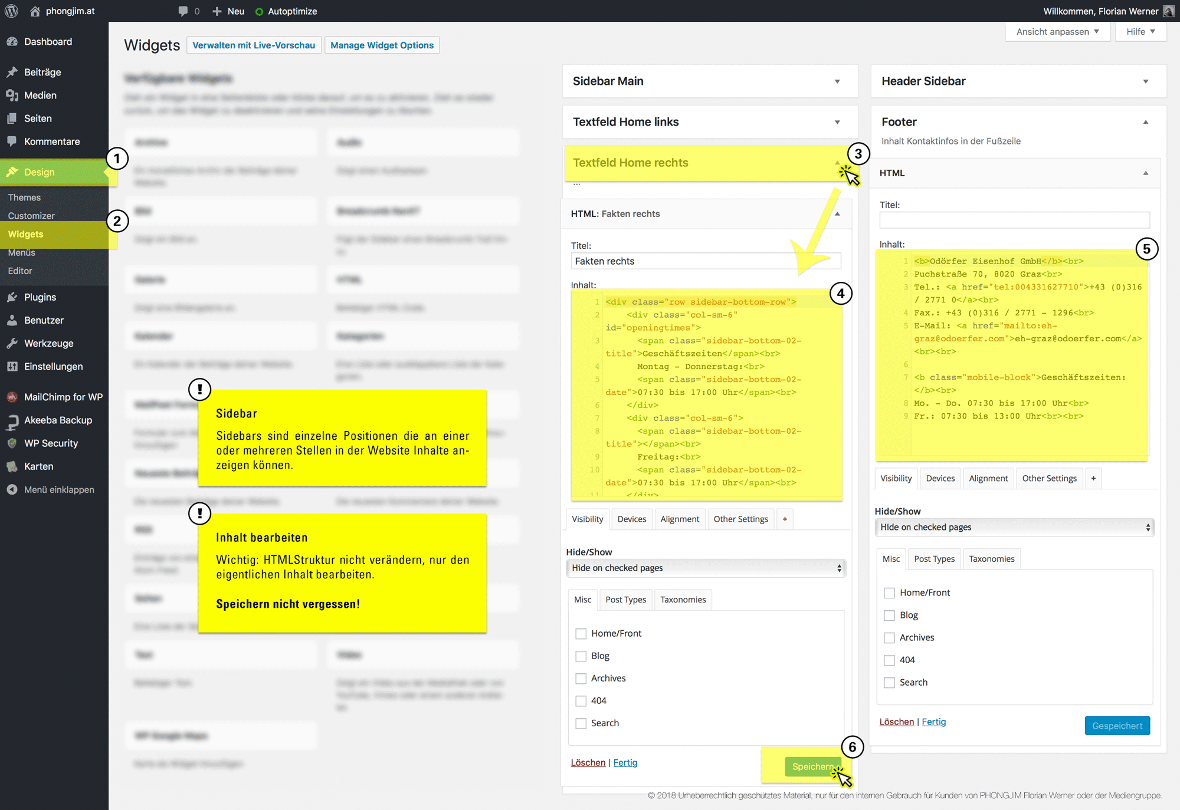Image resolution: width=1180 pixels, height=810 pixels.
Task: Click the WP Security shield icon
Action: click(x=12, y=443)
